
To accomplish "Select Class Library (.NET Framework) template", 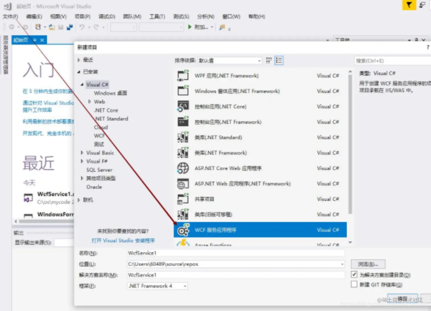I will pos(260,153).
